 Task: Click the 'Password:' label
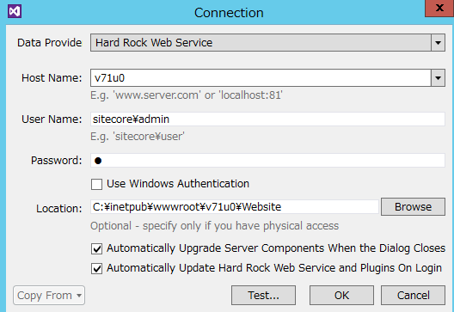coord(57,161)
